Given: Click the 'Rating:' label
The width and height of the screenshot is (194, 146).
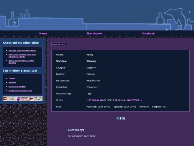Looking at the screenshot, I should click(60, 55).
